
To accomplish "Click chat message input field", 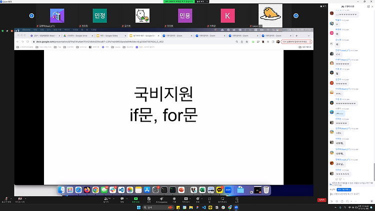I will coord(351,194).
